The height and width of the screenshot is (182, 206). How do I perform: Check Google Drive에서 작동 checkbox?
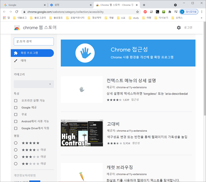pos(16,128)
